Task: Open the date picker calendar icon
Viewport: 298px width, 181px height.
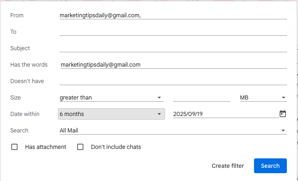Action: [x=283, y=114]
